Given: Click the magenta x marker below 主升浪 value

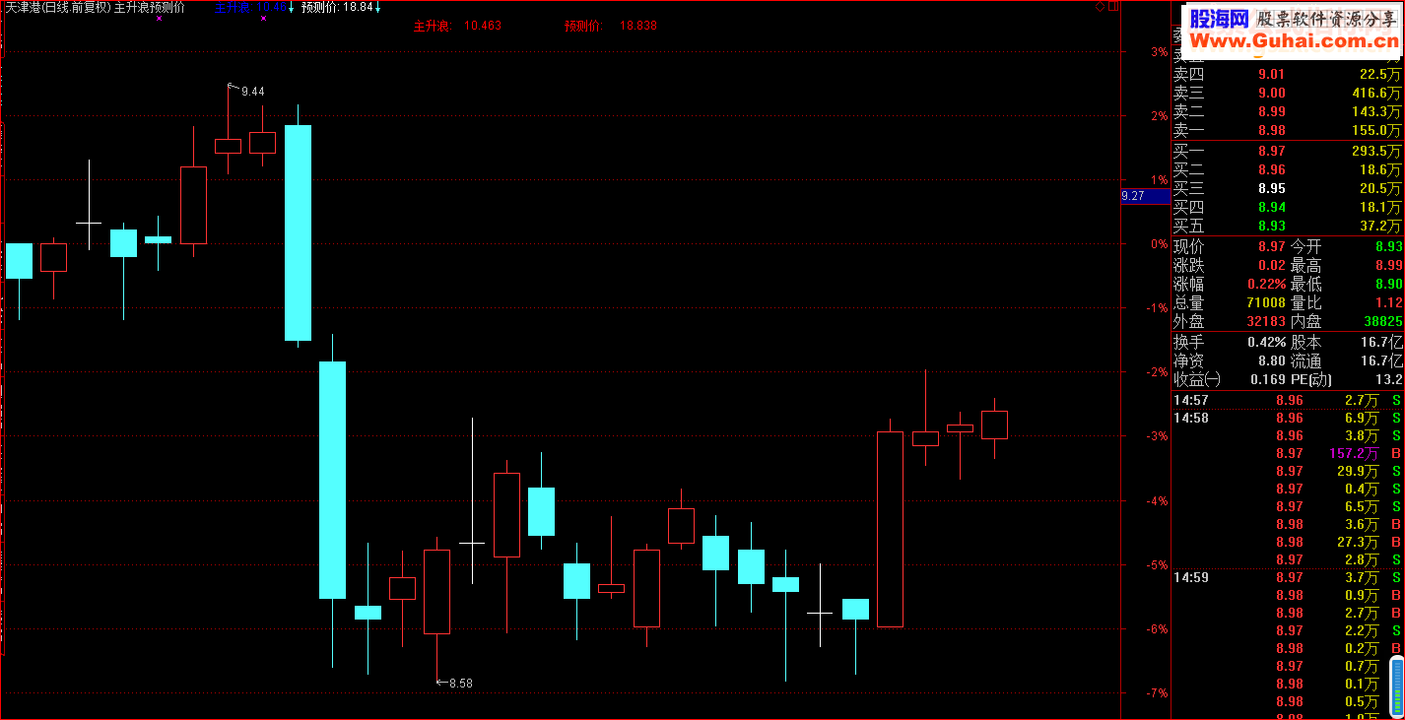Looking at the screenshot, I should (263, 18).
